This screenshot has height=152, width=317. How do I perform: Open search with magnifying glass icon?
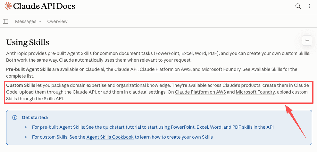pos(298,6)
